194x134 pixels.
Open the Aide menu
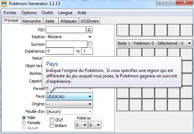pyautogui.click(x=82, y=13)
